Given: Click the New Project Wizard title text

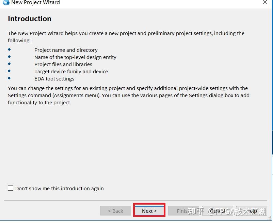Looking at the screenshot, I should (x=35, y=2).
